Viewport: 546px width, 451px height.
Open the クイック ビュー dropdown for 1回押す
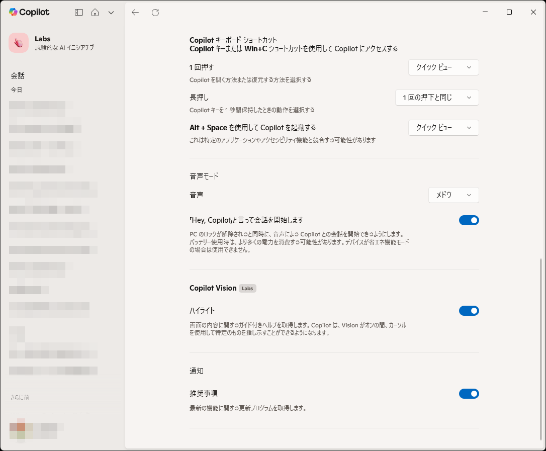(x=443, y=67)
